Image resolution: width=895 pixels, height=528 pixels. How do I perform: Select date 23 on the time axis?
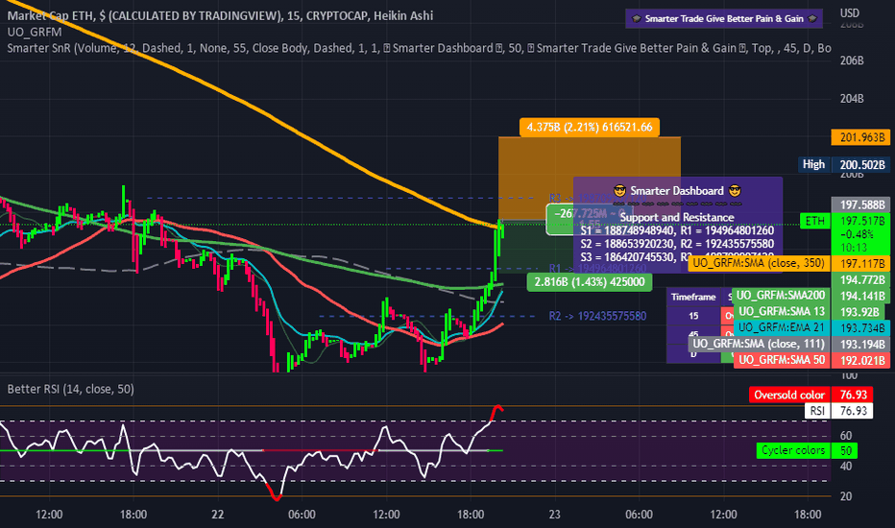[x=554, y=515]
